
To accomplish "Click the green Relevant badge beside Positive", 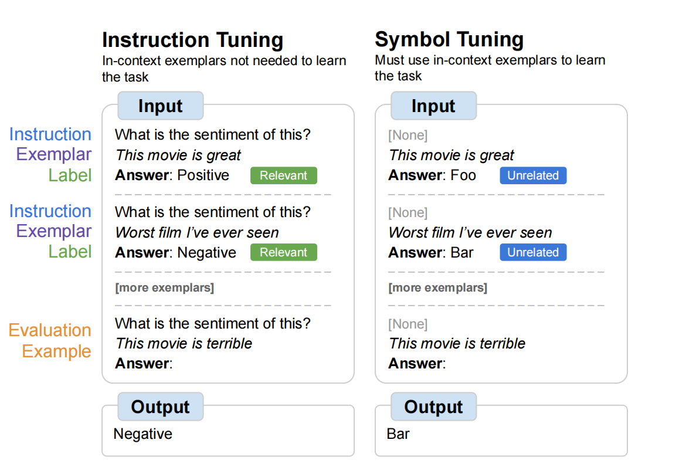I will [284, 175].
